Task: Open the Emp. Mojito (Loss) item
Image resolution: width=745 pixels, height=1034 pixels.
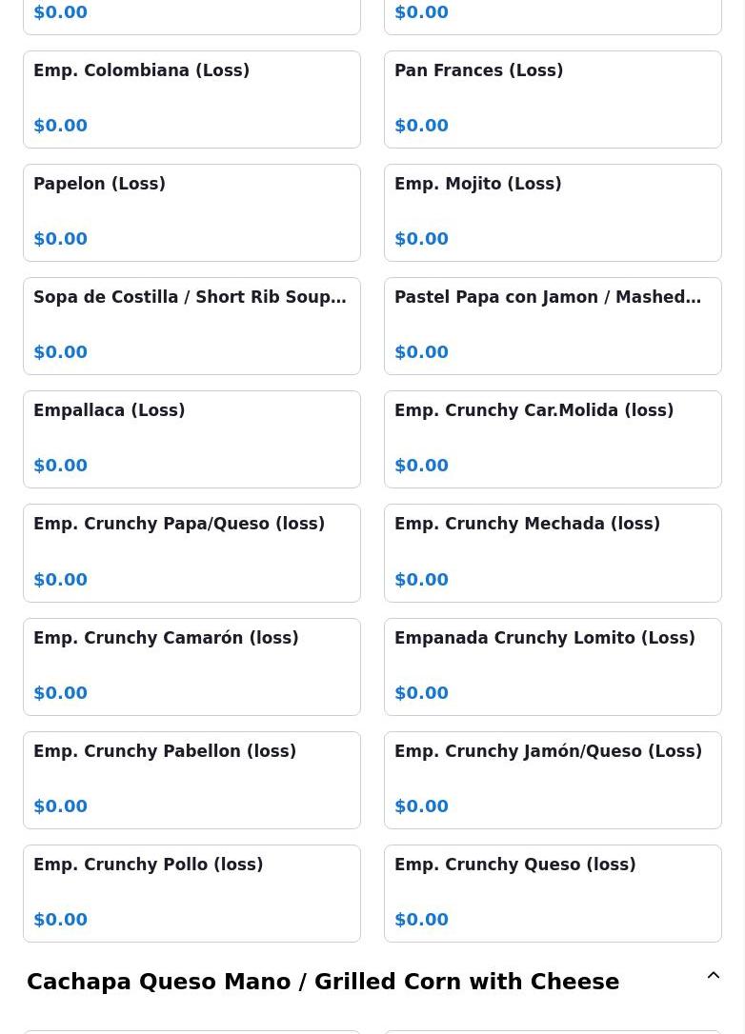Action: [x=553, y=213]
